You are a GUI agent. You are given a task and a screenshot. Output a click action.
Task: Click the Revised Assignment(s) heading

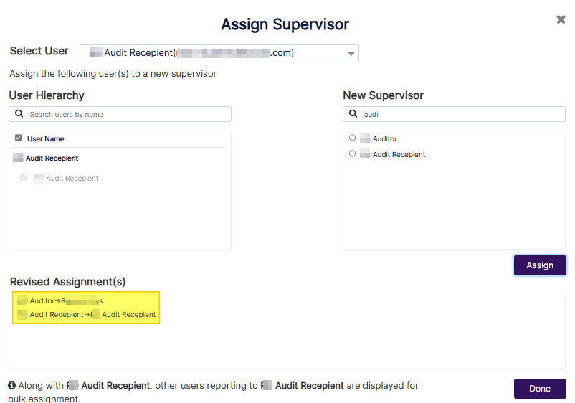pyautogui.click(x=68, y=282)
